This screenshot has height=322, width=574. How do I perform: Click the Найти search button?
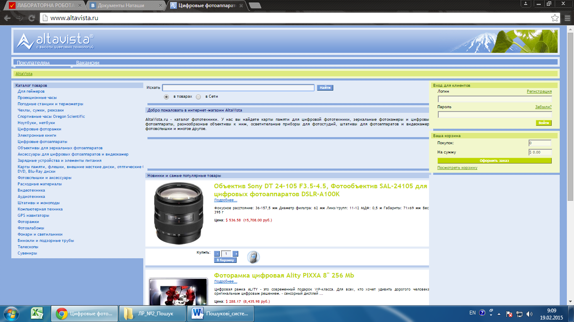(325, 88)
